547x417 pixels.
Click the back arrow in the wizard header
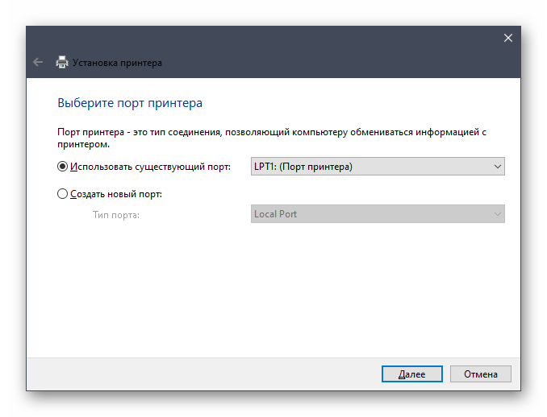click(x=38, y=62)
